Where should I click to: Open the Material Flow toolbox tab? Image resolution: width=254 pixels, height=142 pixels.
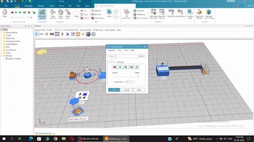(40, 30)
